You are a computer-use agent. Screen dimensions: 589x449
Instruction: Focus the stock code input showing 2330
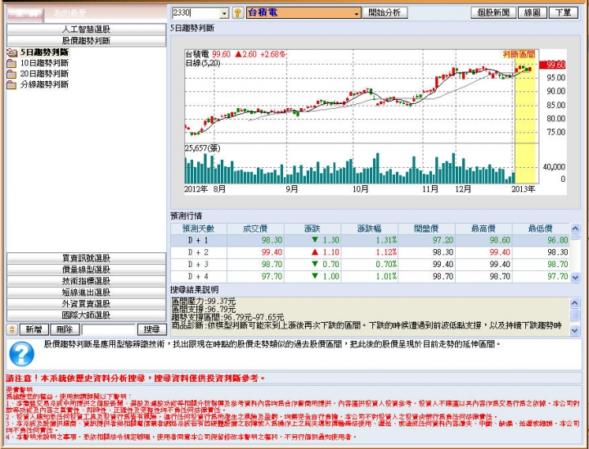coord(196,13)
